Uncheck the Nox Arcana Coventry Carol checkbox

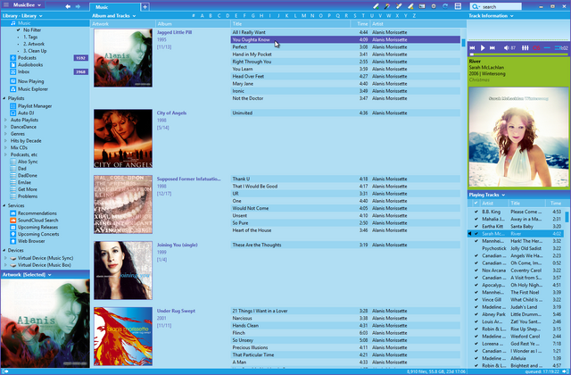point(476,271)
